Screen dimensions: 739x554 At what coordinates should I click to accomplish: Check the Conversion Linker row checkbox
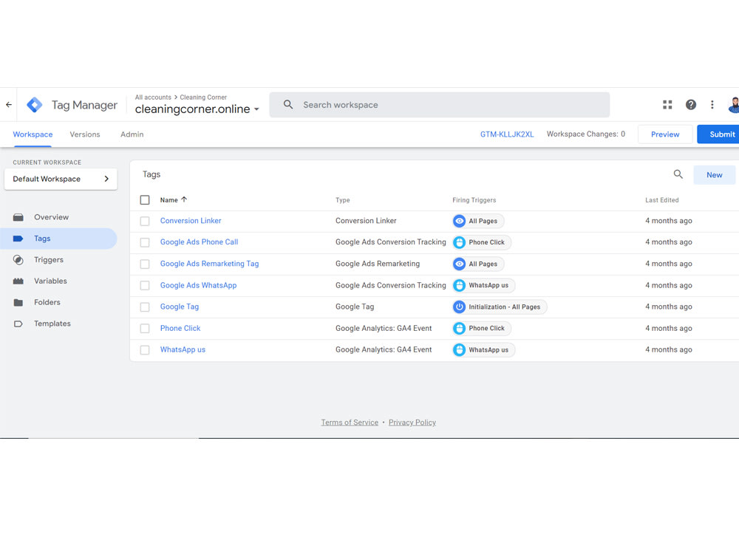[145, 221]
